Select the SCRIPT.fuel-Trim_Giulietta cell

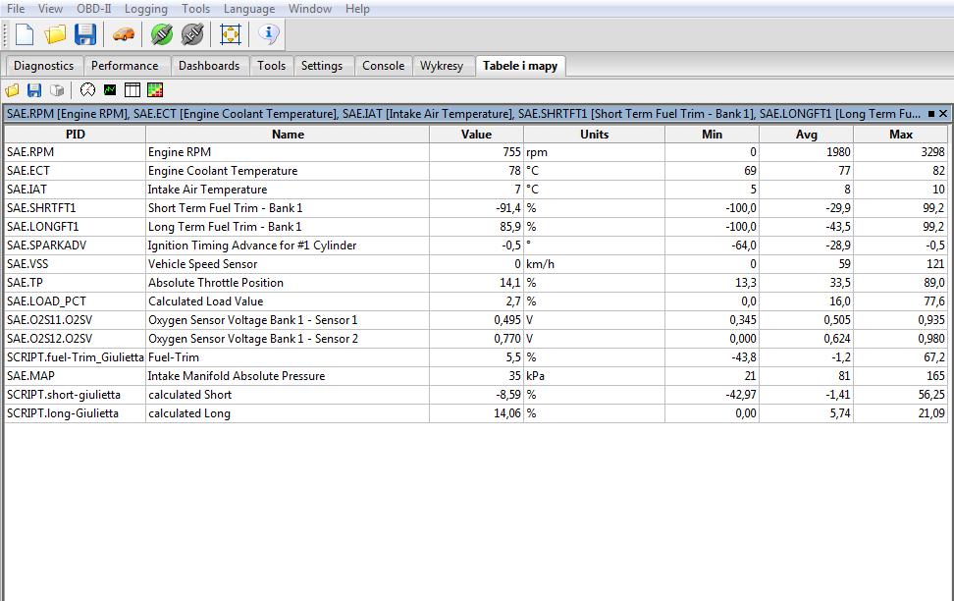click(76, 357)
